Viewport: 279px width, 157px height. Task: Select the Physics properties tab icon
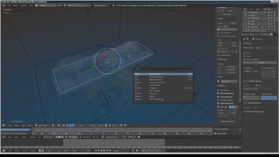pyautogui.click(x=271, y=34)
